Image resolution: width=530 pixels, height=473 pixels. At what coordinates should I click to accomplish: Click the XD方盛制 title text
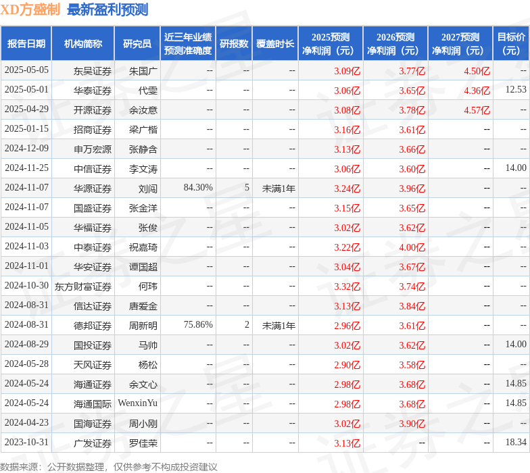[30, 9]
